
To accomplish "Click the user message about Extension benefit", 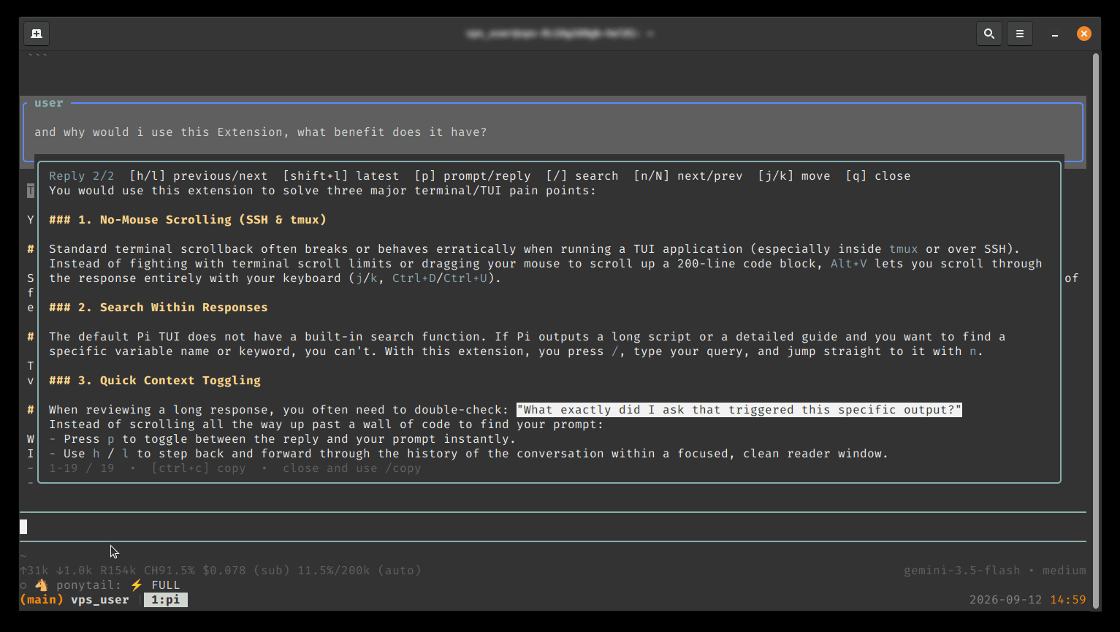I will (x=261, y=132).
